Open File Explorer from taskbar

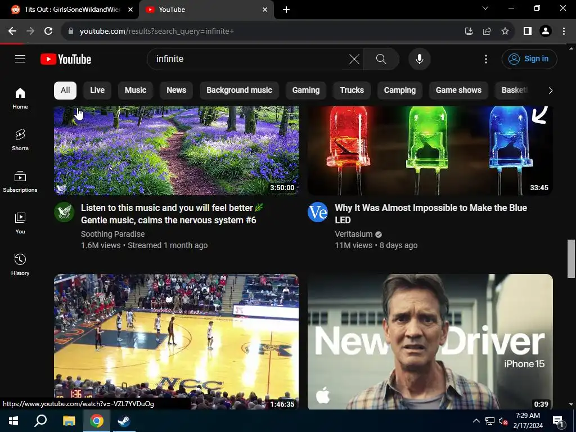tap(69, 421)
